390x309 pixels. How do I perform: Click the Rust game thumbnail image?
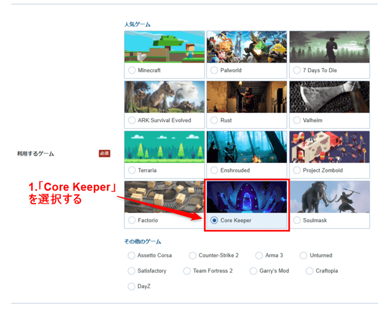[247, 97]
